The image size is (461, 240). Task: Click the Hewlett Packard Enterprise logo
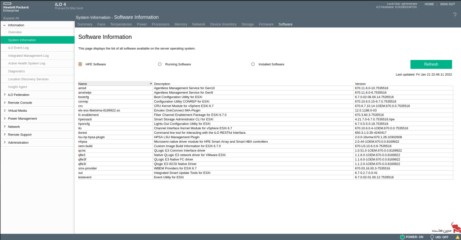pyautogui.click(x=16, y=7)
